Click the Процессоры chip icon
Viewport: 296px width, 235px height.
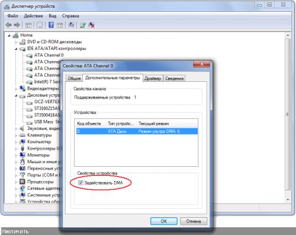pyautogui.click(x=22, y=182)
